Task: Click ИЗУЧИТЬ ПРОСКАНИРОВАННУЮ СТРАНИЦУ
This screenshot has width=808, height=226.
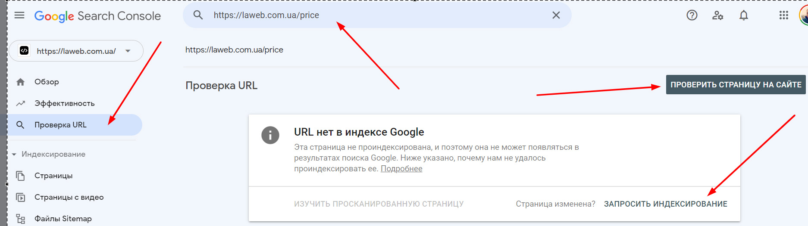Action: pyautogui.click(x=379, y=204)
